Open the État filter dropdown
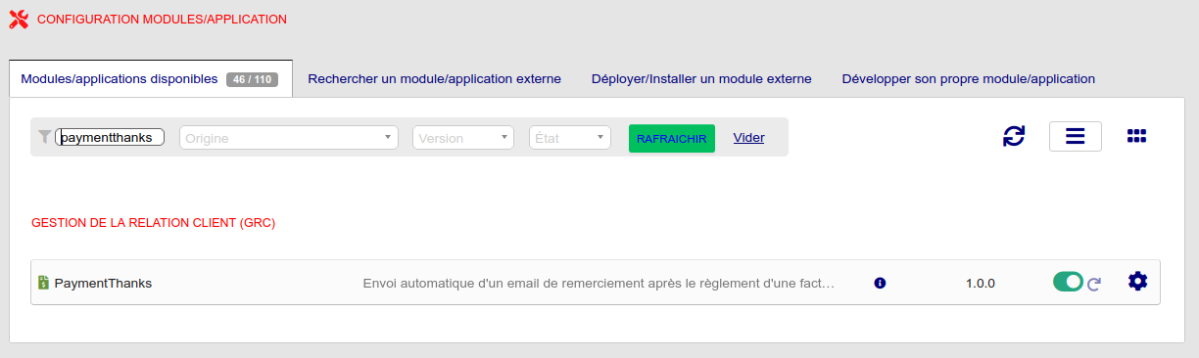 point(570,138)
